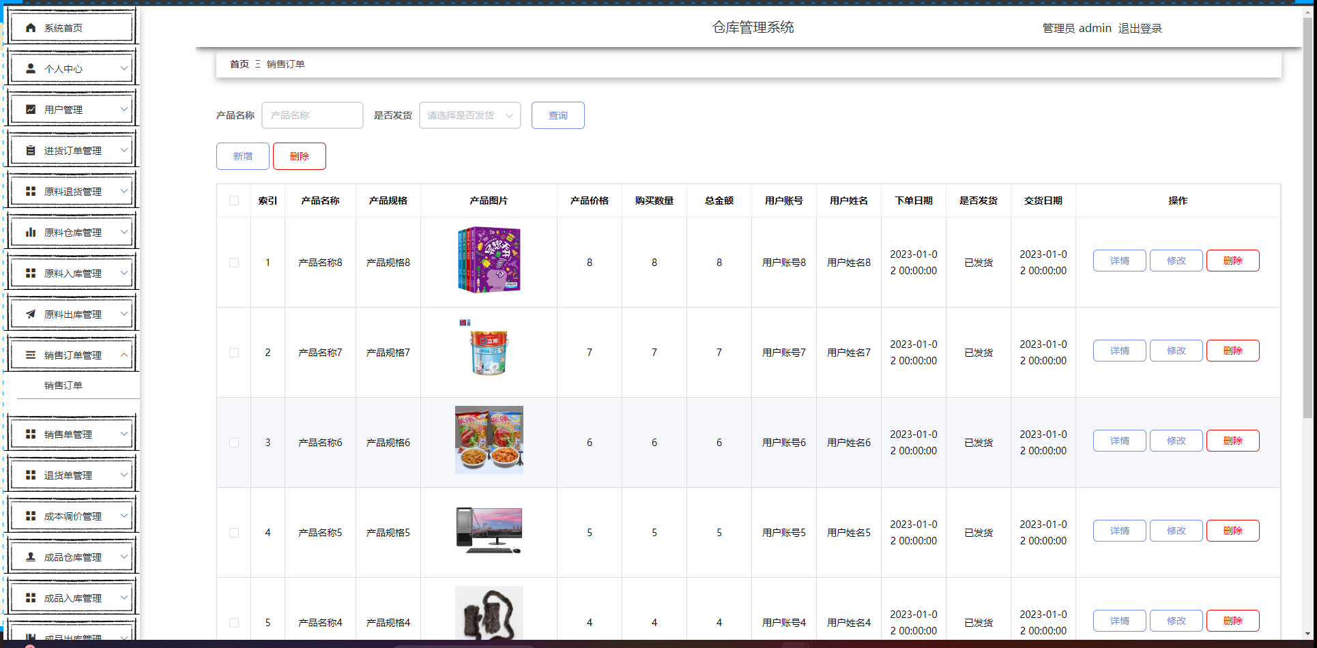
Task: Click the 退出登录 link
Action: click(1140, 28)
